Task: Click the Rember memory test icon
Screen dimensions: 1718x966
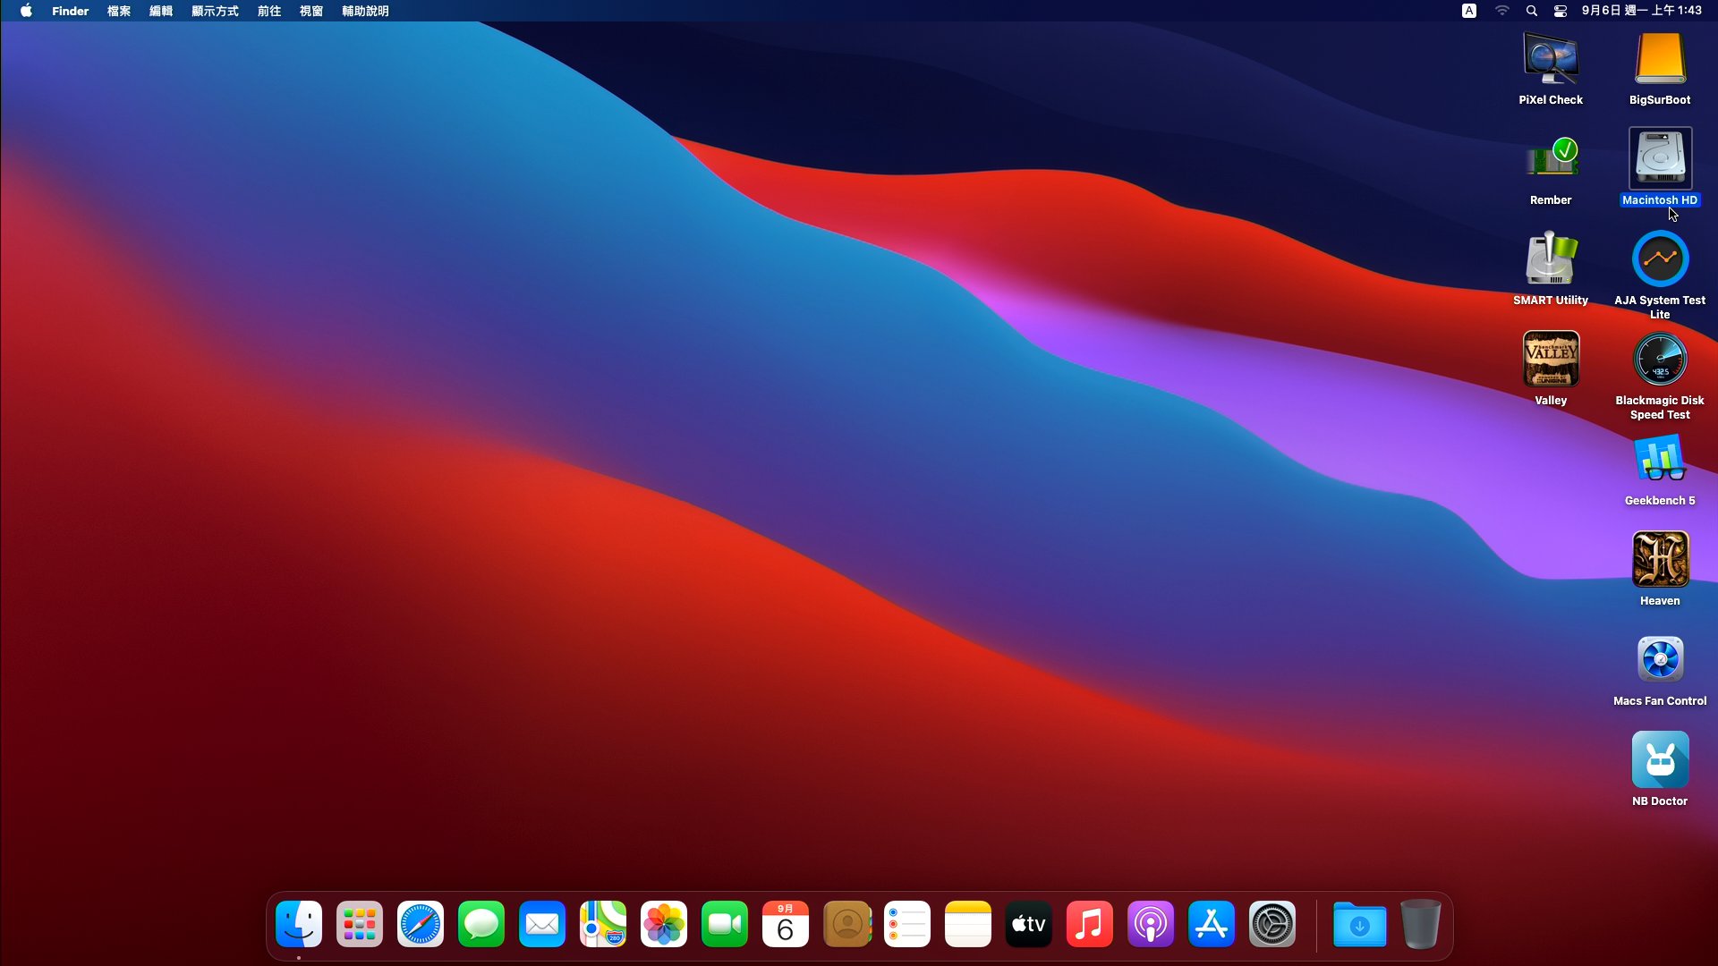Action: click(x=1551, y=159)
